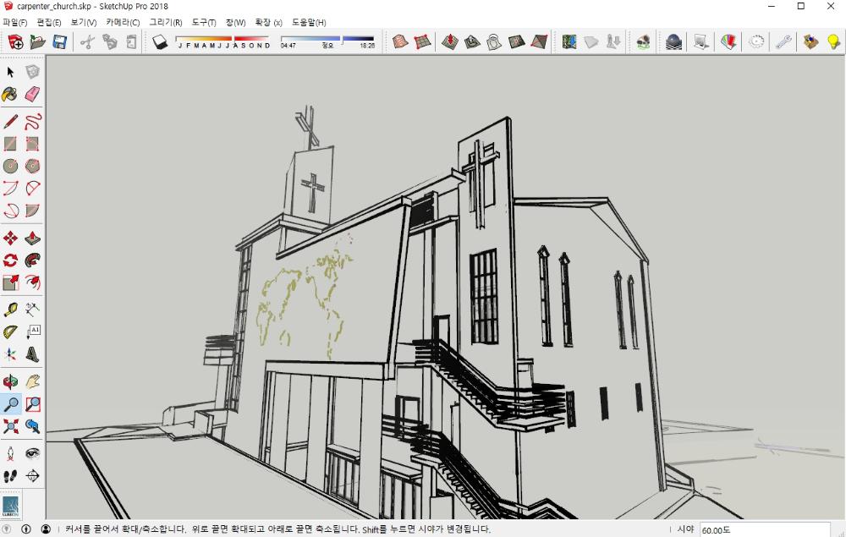This screenshot has width=846, height=537.
Task: Activate the Walk footprints tool
Action: pos(10,476)
